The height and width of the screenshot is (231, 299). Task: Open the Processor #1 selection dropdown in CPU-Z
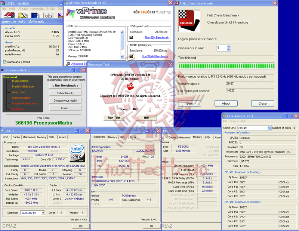point(43,213)
